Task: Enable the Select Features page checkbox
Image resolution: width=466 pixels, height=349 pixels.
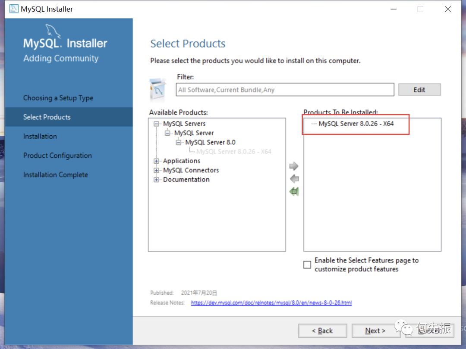Action: point(307,265)
